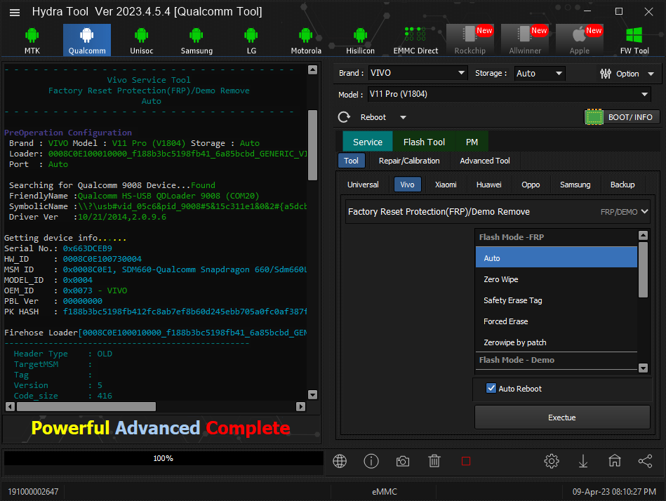Image resolution: width=666 pixels, height=501 pixels.
Task: Select the Motorola platform icon
Action: [306, 41]
